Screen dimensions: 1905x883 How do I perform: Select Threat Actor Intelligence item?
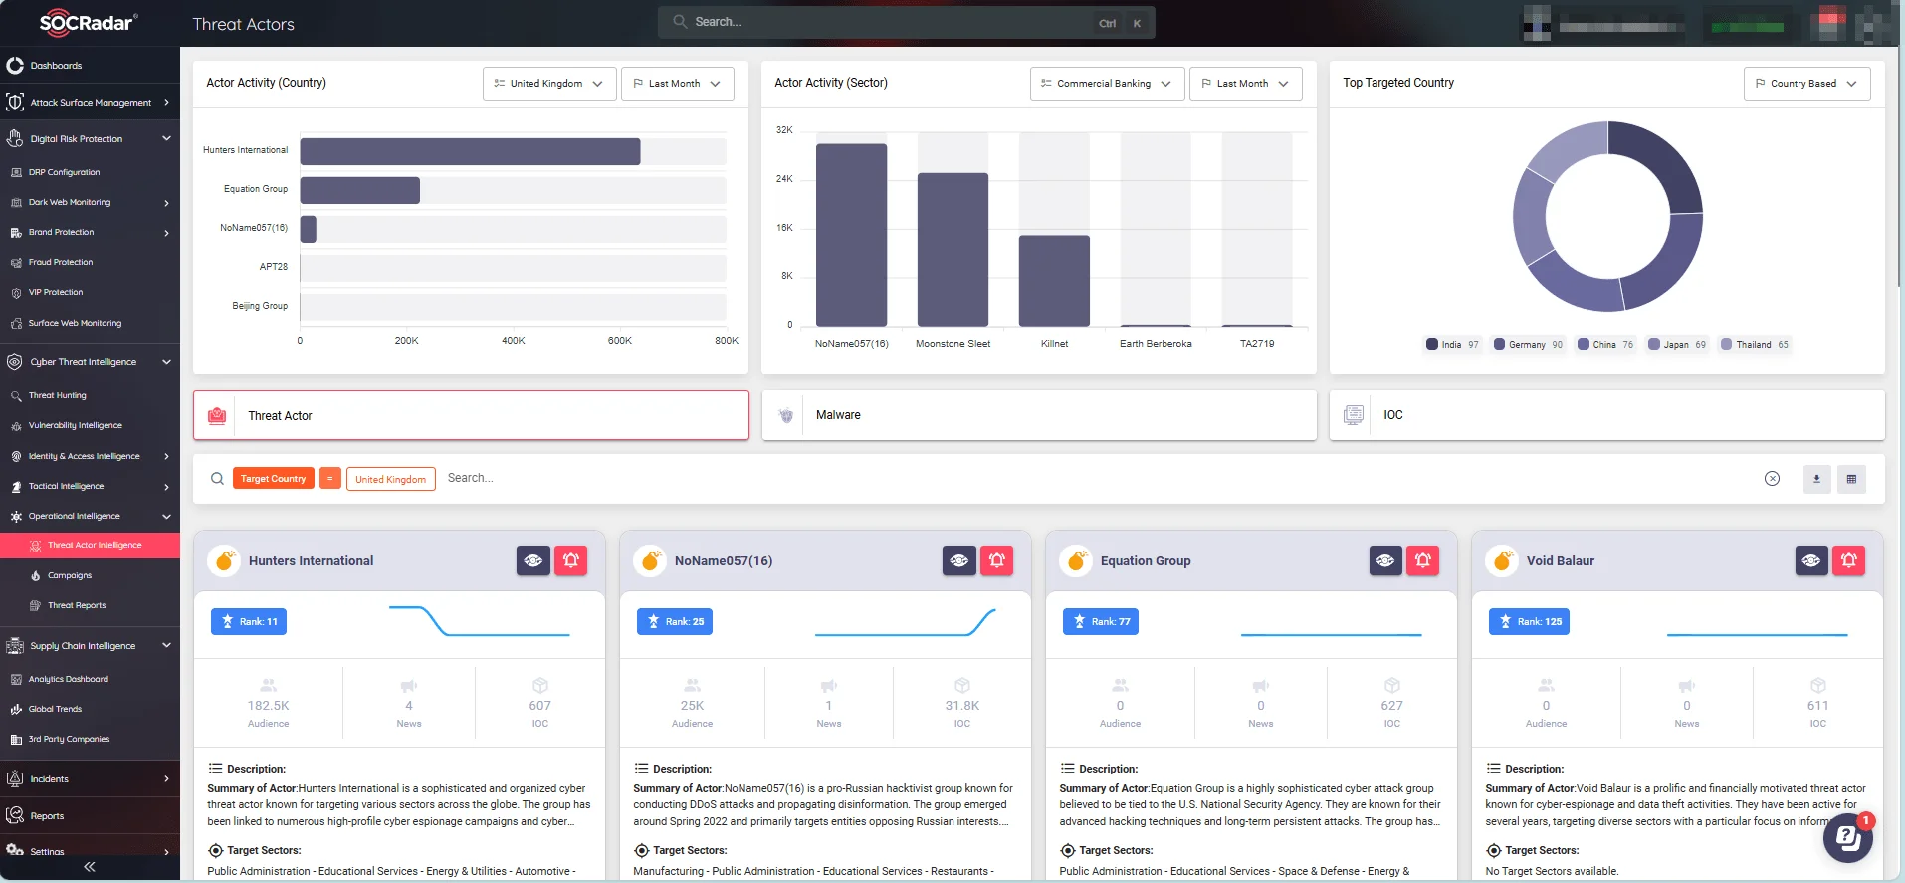pos(90,545)
